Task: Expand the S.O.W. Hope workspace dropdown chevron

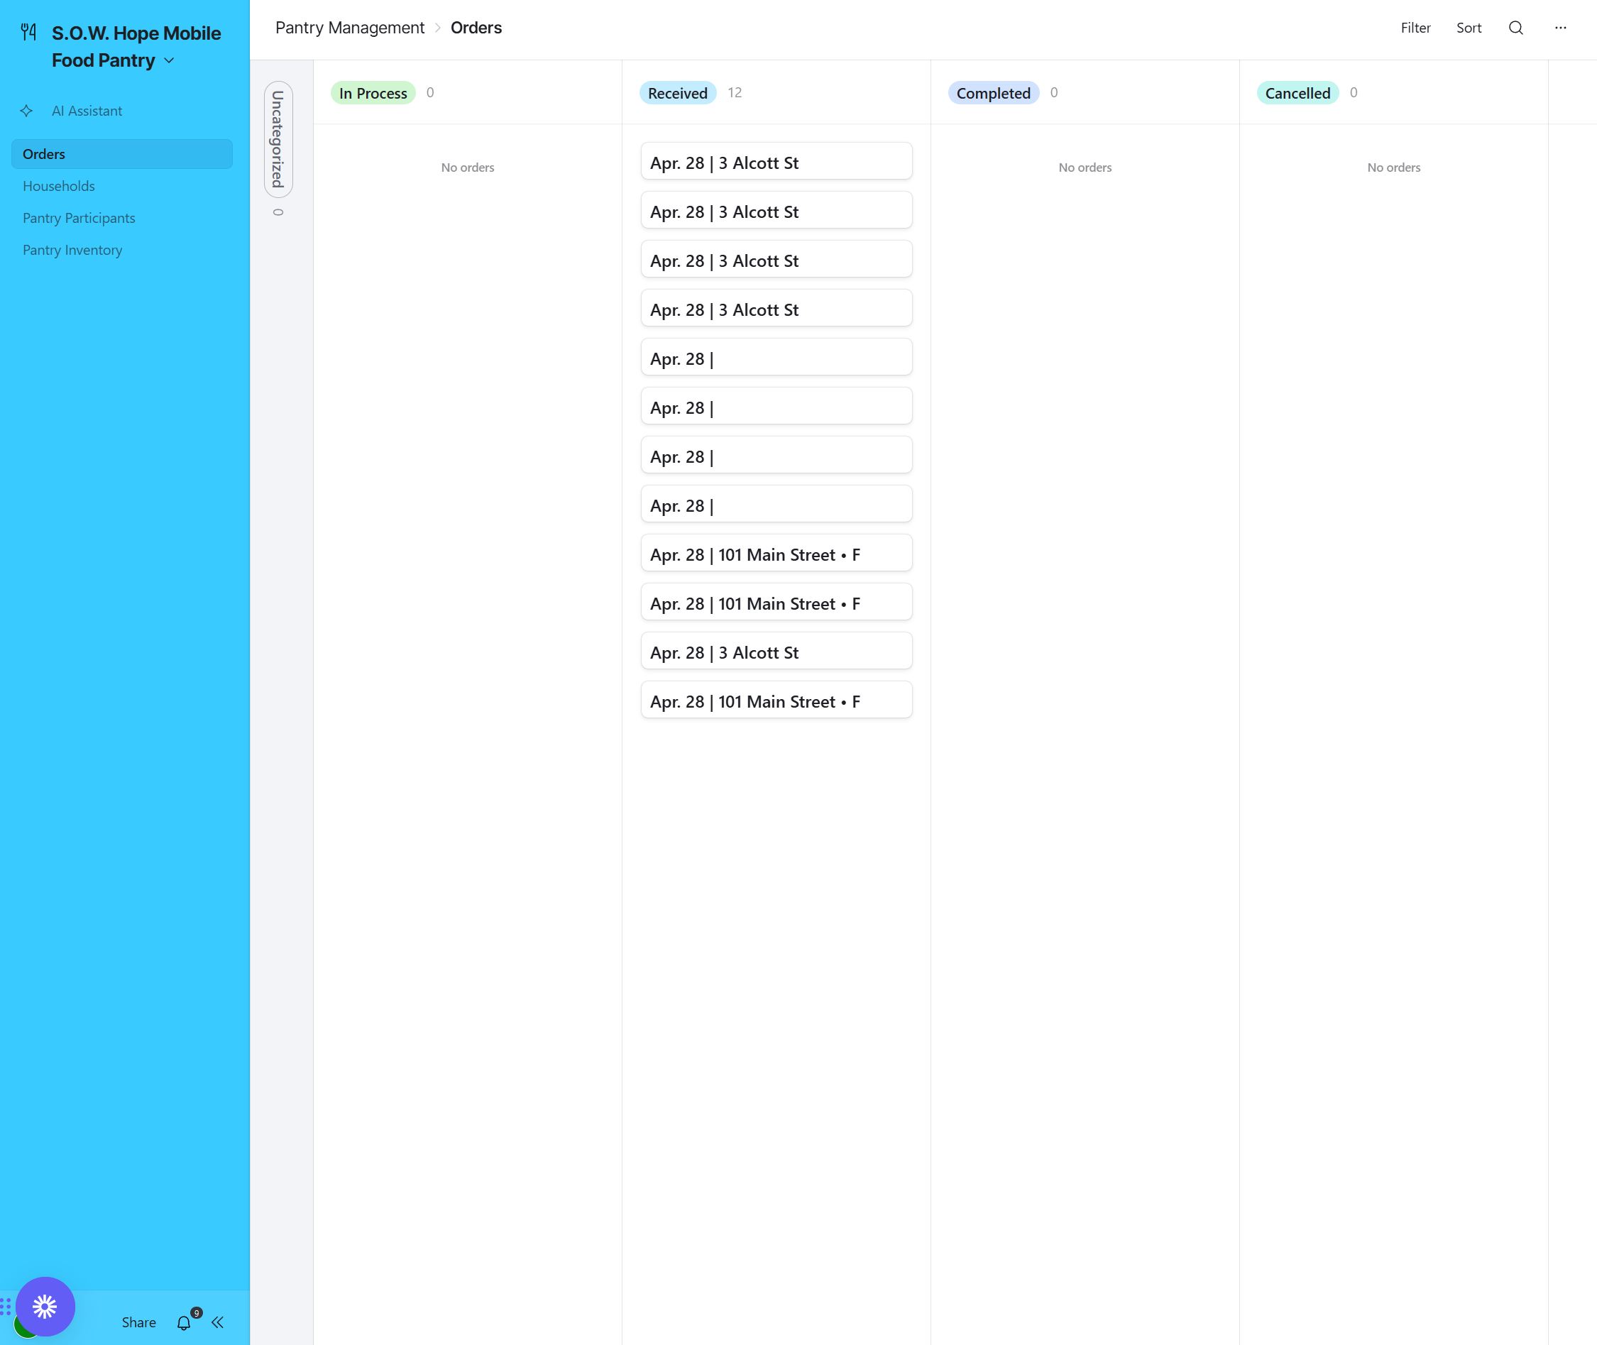Action: pos(169,61)
